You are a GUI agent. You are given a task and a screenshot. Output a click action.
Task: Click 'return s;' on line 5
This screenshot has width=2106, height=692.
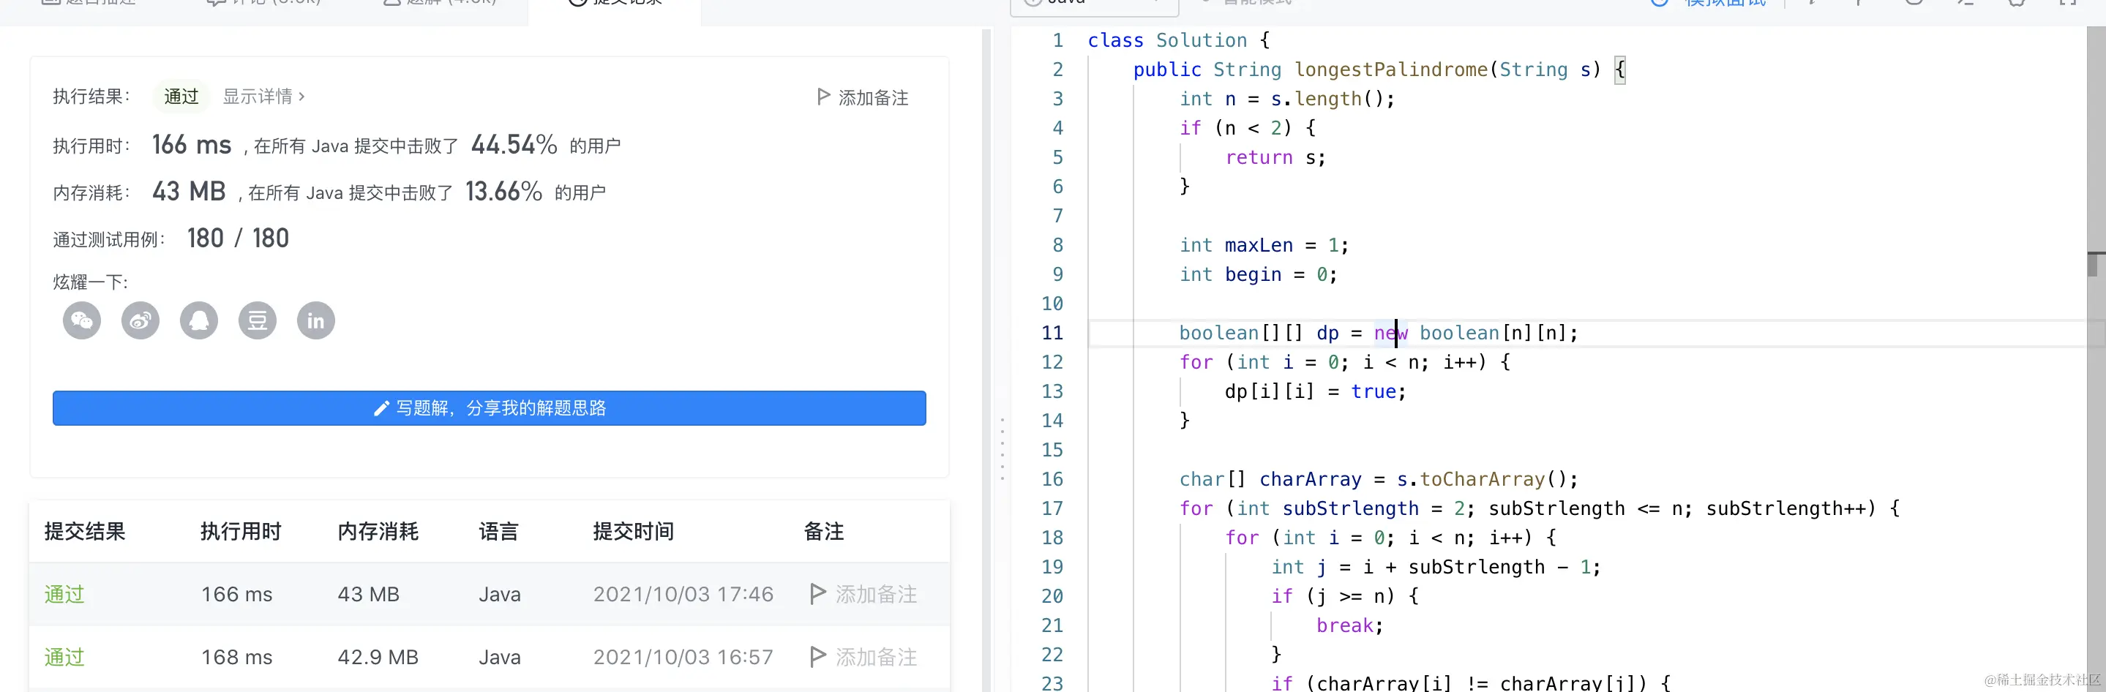pyautogui.click(x=1275, y=157)
